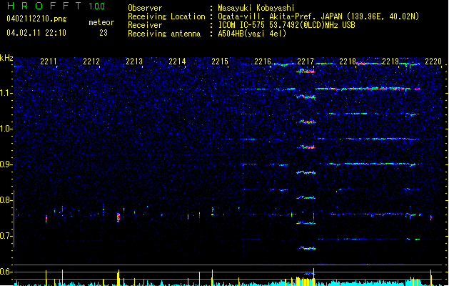This screenshot has width=449, height=286.
Task: Click the 2219 time marker
Action: click(390, 61)
